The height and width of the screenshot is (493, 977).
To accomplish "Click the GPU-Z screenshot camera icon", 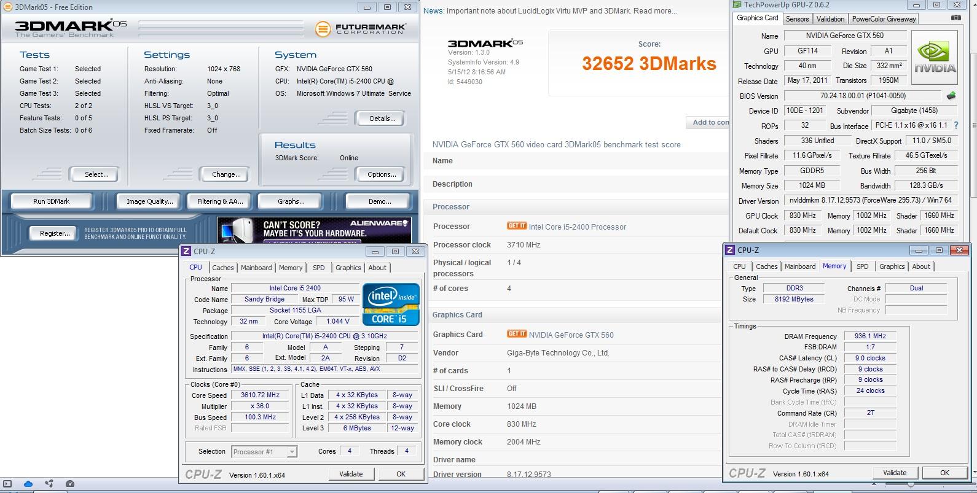I will (x=955, y=18).
